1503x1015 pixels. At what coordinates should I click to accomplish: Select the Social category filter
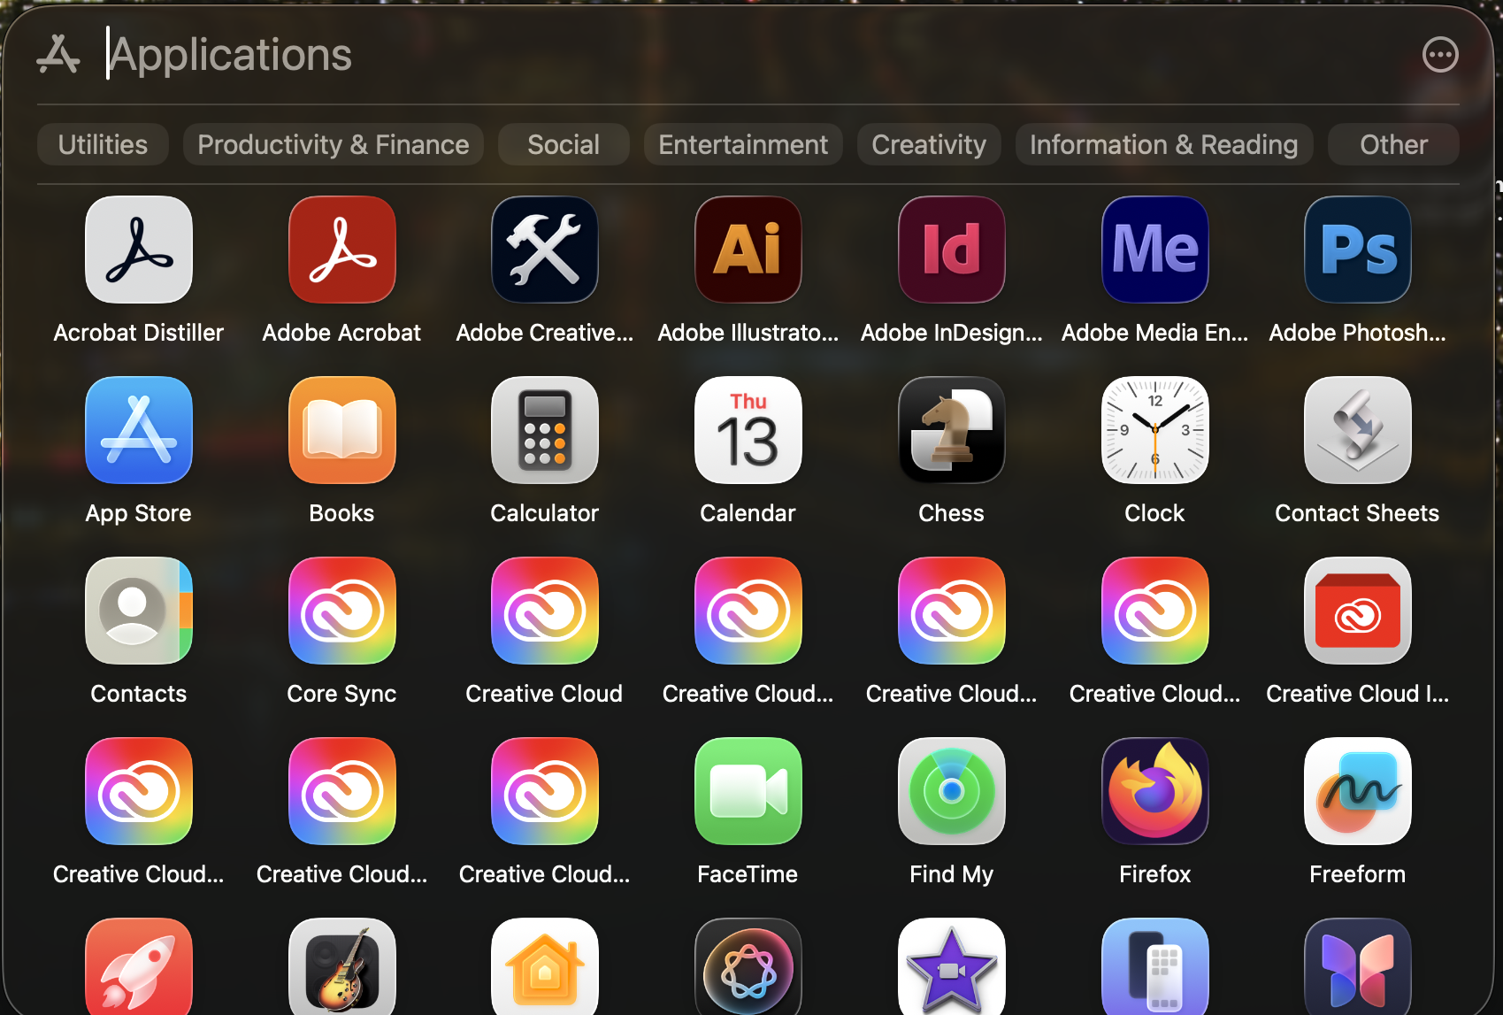point(564,144)
